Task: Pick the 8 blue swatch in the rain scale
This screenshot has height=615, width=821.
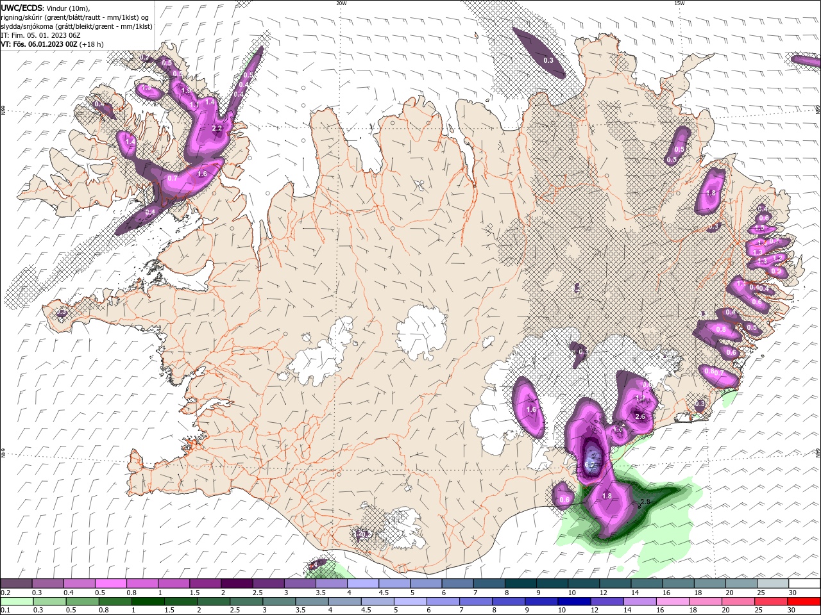Action: pyautogui.click(x=508, y=602)
